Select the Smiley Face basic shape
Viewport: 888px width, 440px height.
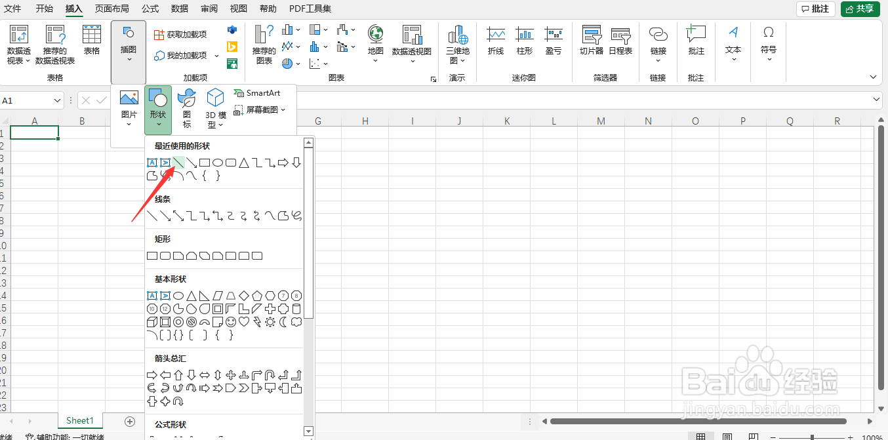[230, 322]
